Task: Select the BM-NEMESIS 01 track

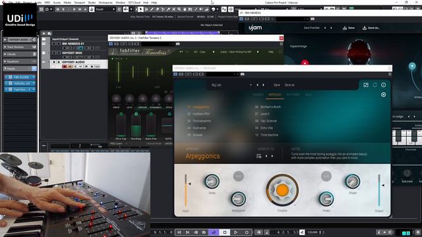Action: click(x=73, y=43)
